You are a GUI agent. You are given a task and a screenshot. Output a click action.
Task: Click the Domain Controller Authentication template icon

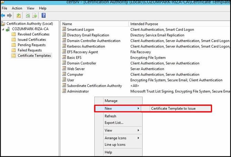(64, 40)
